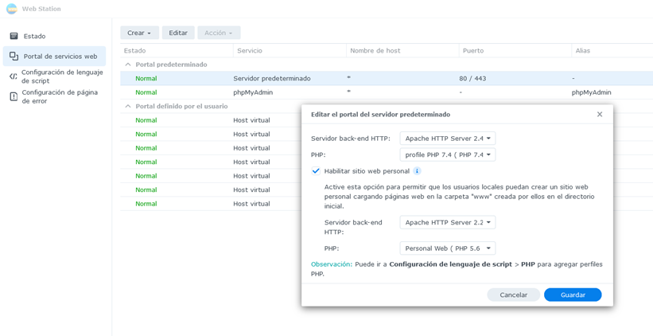Click the Portal de servicios web icon

click(14, 57)
